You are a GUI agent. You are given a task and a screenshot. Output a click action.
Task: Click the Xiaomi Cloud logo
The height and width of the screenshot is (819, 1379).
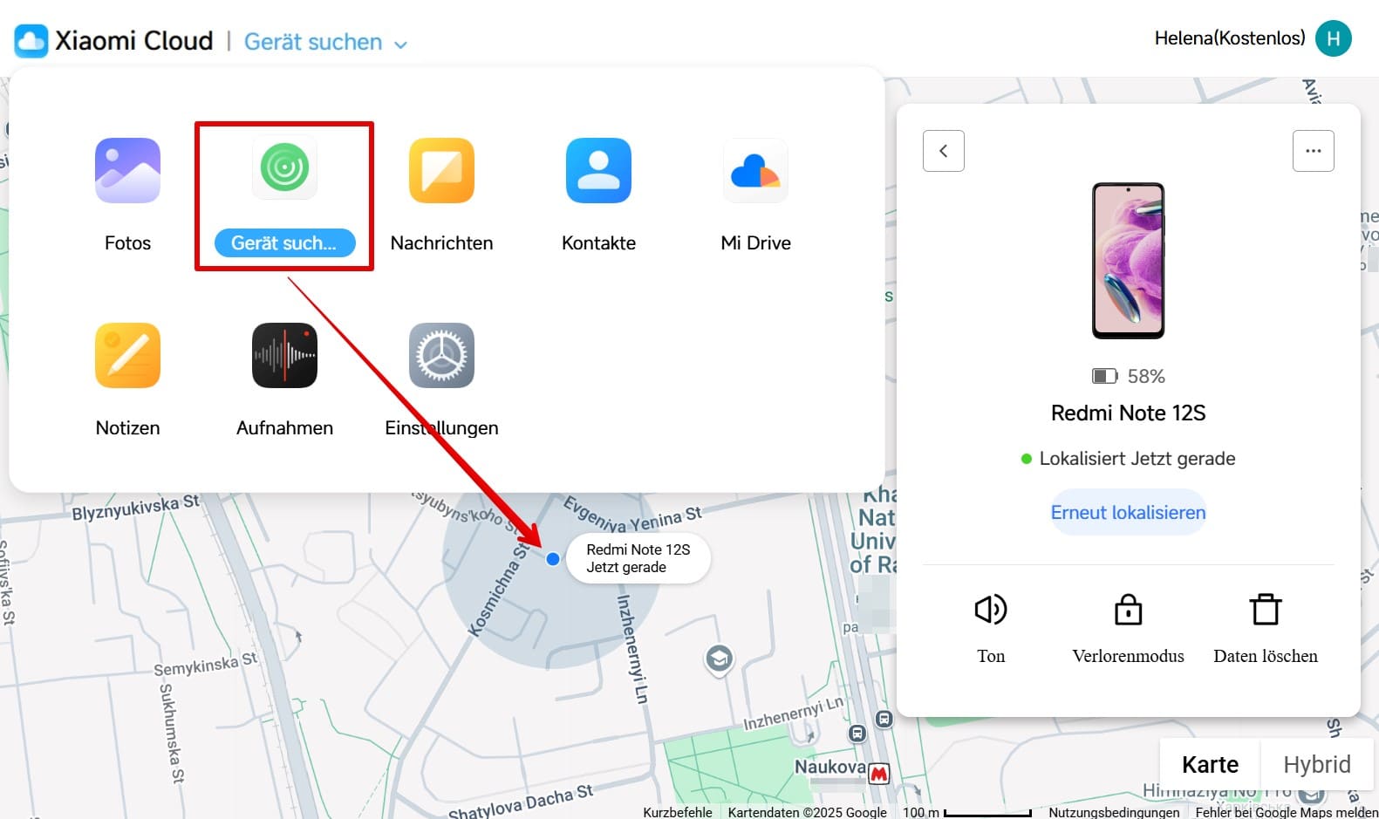pyautogui.click(x=31, y=41)
